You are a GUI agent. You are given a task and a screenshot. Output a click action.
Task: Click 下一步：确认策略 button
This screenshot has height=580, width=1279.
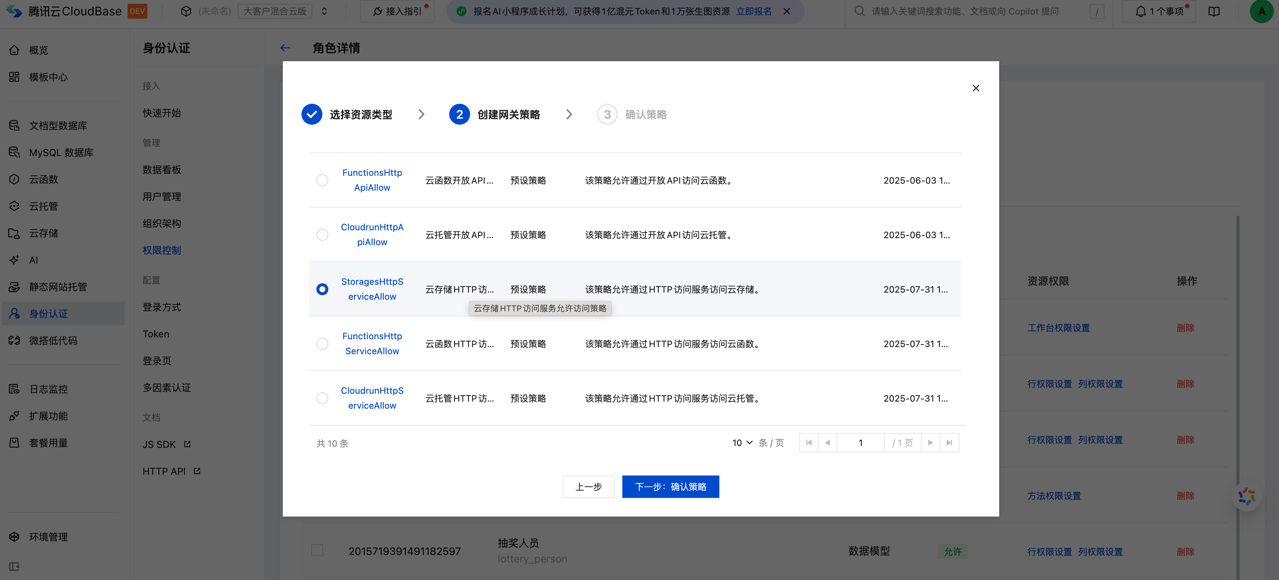point(670,487)
